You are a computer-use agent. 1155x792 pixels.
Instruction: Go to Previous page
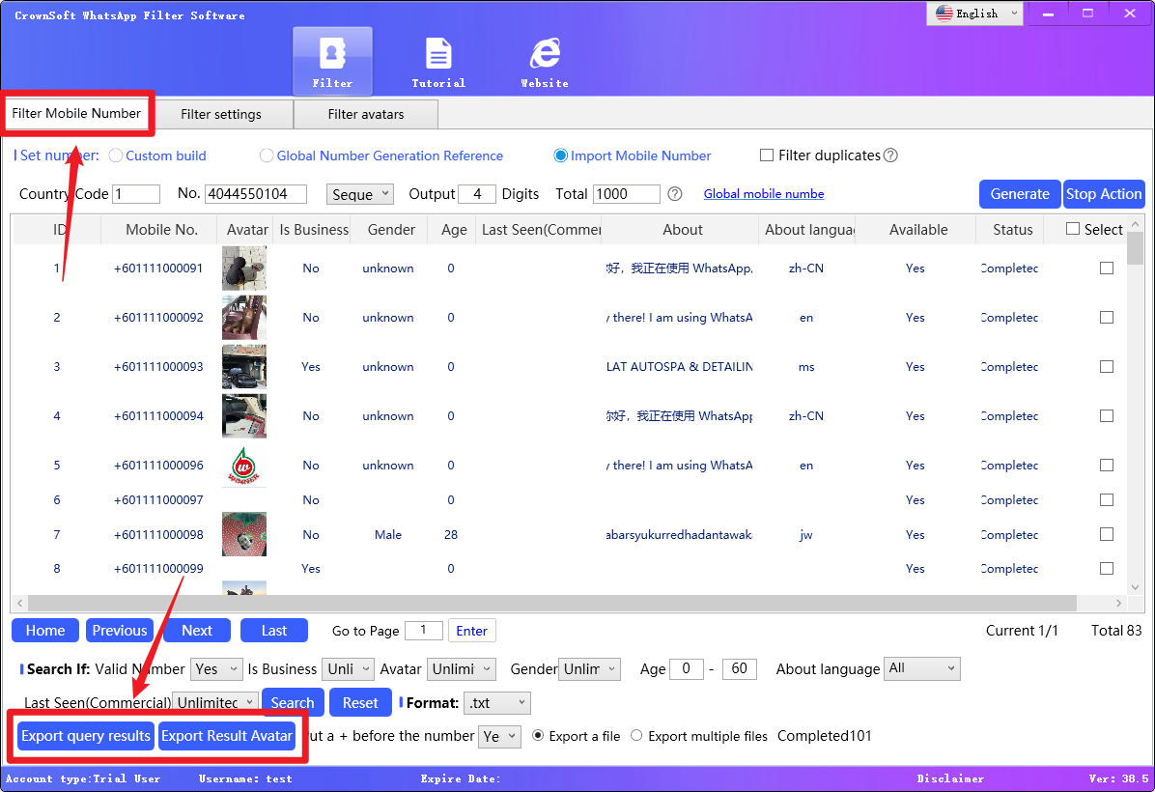(x=120, y=631)
